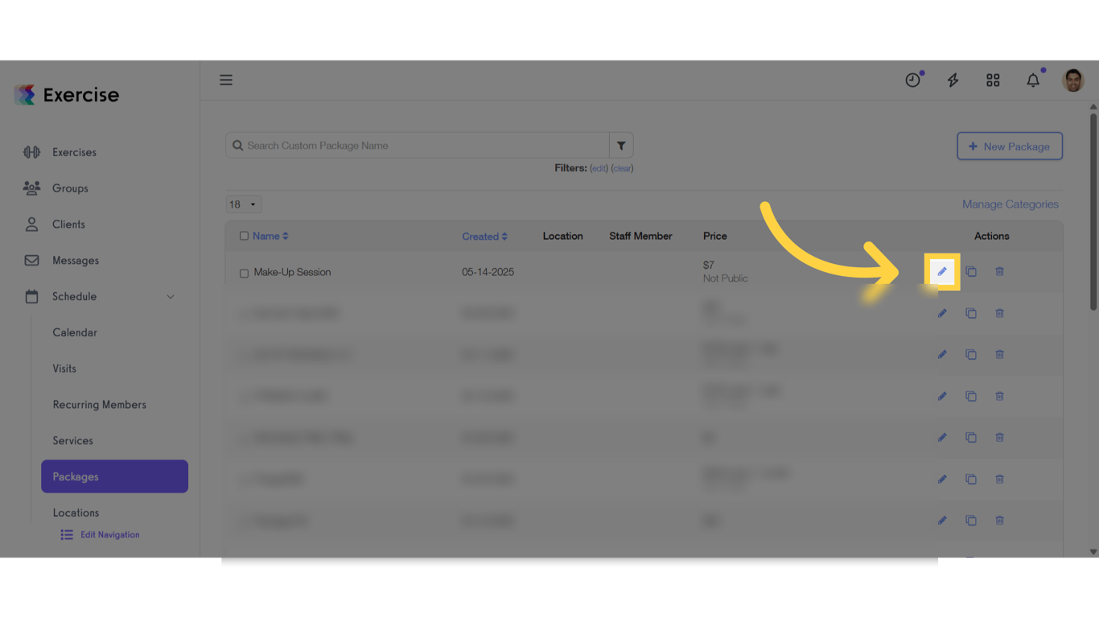Open the Clients section in sidebar
Image resolution: width=1099 pixels, height=618 pixels.
(x=68, y=224)
